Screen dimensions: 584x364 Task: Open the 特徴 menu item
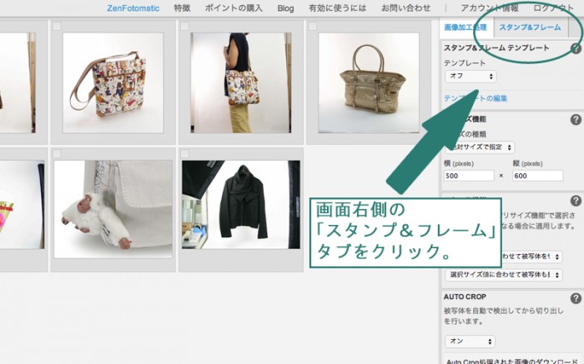tap(182, 8)
